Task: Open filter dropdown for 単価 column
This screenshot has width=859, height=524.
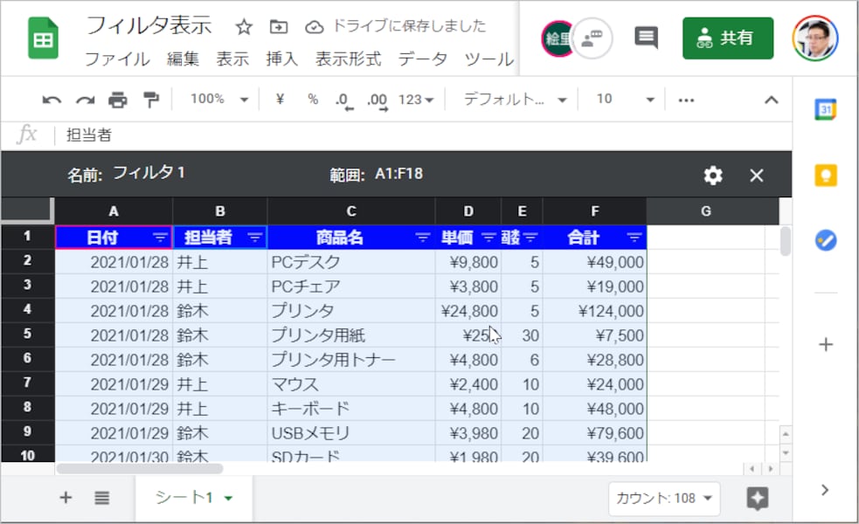Action: tap(488, 238)
